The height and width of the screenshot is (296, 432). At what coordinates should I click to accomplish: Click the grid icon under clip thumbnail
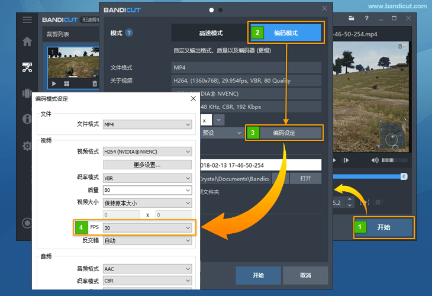click(x=67, y=83)
